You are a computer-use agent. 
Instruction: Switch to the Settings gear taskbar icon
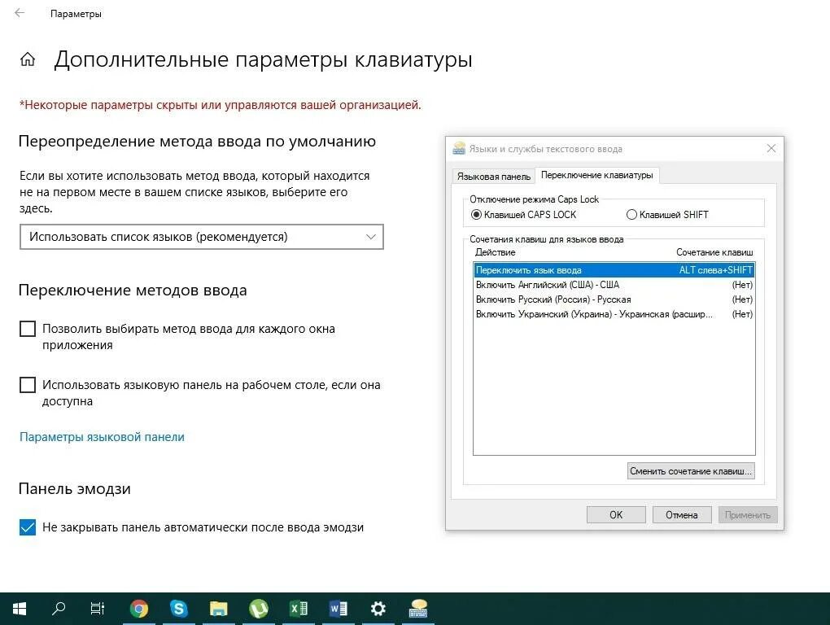[x=378, y=609]
